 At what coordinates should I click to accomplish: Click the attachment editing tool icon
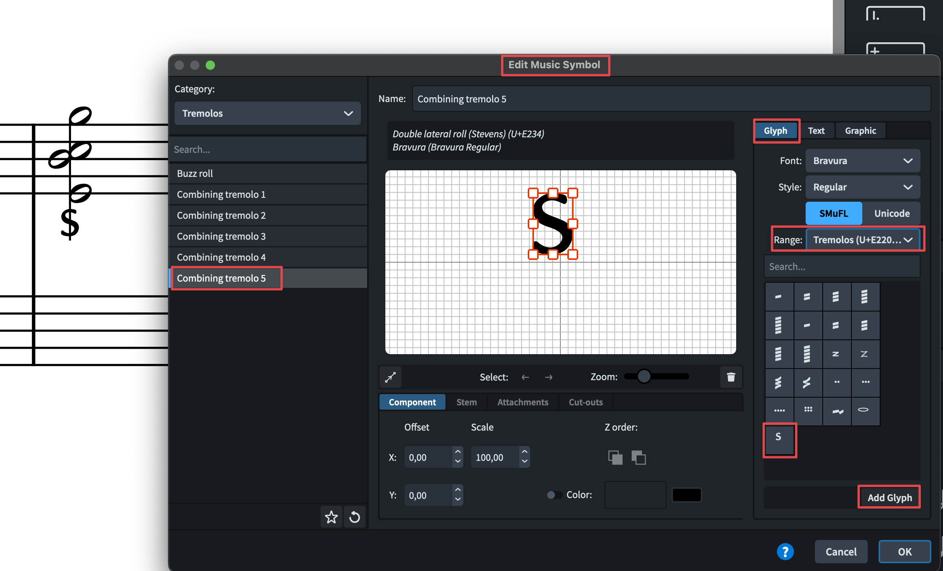(x=390, y=377)
